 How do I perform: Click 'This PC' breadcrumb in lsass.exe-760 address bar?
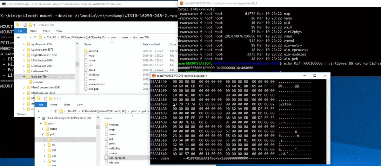point(51,37)
